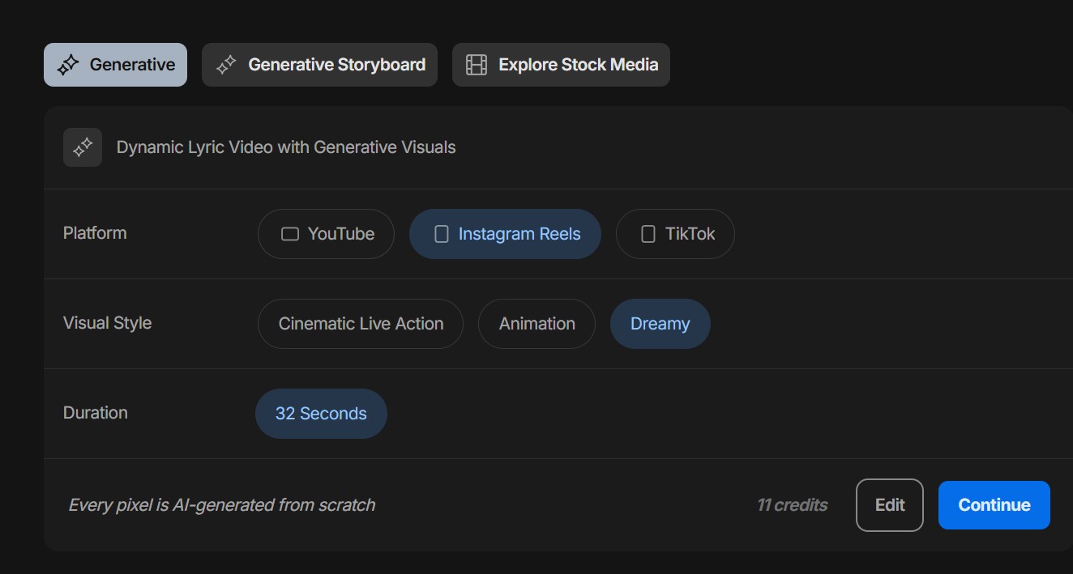The width and height of the screenshot is (1073, 574).
Task: Open the Generative Storyboard tab
Action: [x=319, y=65]
